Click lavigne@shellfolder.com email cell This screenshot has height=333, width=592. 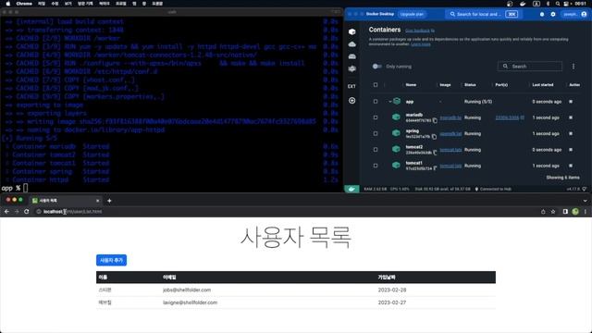(190, 302)
